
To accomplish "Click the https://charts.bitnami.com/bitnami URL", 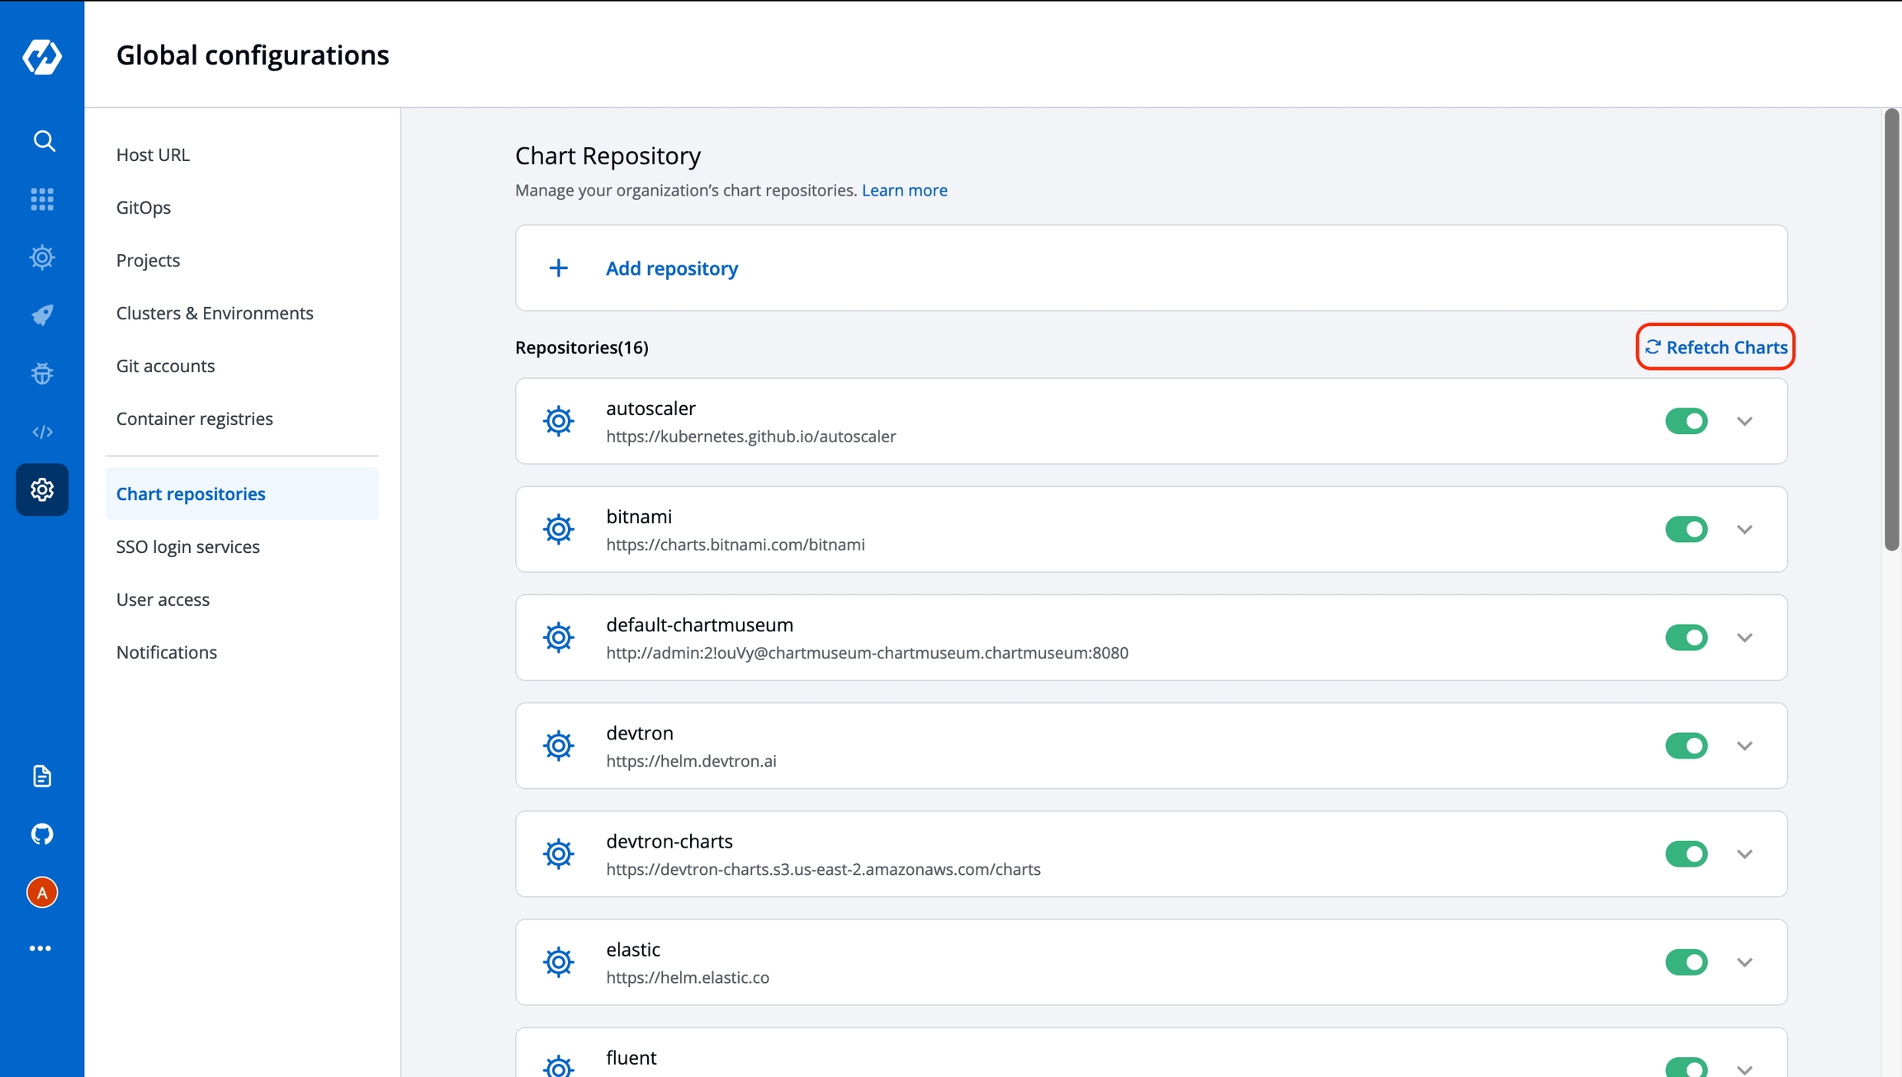I will coord(736,544).
